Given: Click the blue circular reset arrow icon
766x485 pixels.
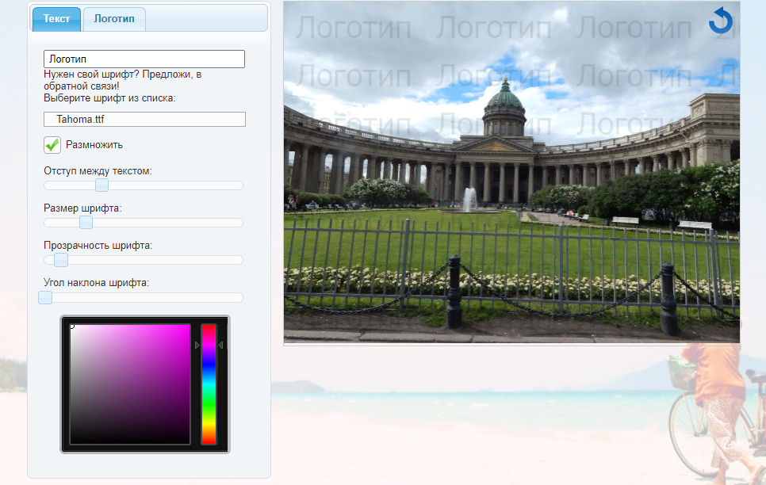Looking at the screenshot, I should click(x=721, y=21).
